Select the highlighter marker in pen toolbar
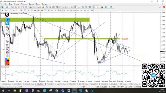 click(x=7, y=27)
